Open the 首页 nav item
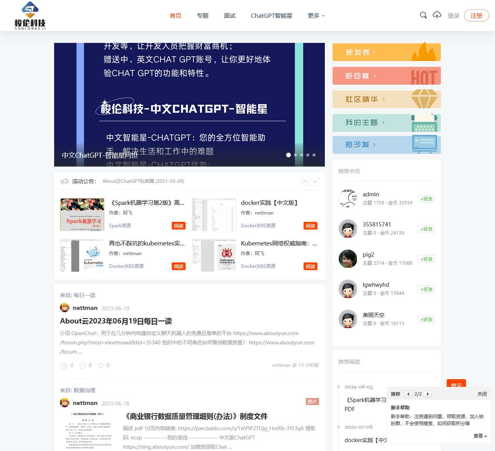 point(176,15)
